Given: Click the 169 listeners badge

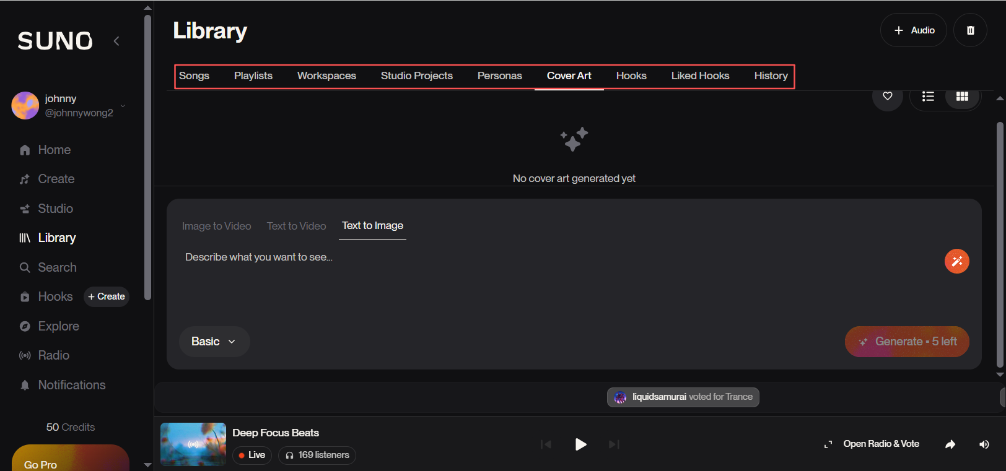Looking at the screenshot, I should 317,455.
